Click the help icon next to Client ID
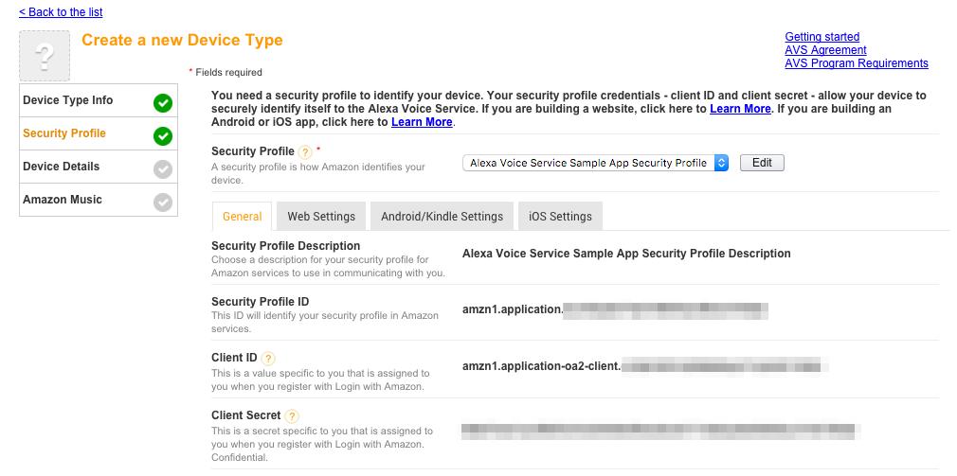The image size is (957, 476). 269,359
